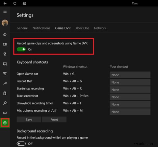Click the Win + Alt + M text
The width and height of the screenshot is (158, 147).
(73, 111)
